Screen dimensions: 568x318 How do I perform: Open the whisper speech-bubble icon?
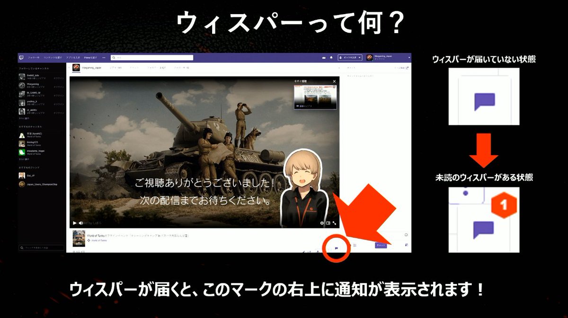(x=337, y=247)
